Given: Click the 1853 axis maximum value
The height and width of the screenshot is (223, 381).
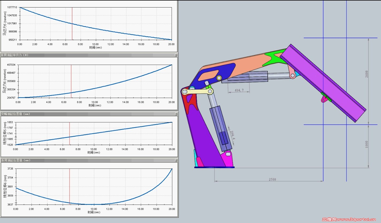Looking at the screenshot, I should [10, 122].
